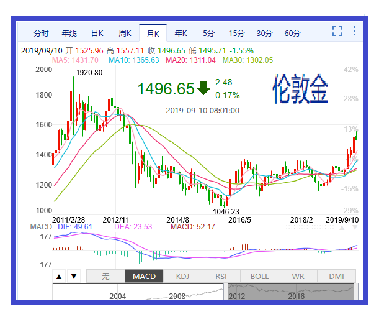This screenshot has height=322, width=379.
Task: Select the WR indicator button
Action: point(298,276)
